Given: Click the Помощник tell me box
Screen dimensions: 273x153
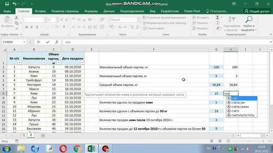Looking at the screenshot, I should point(217,11).
